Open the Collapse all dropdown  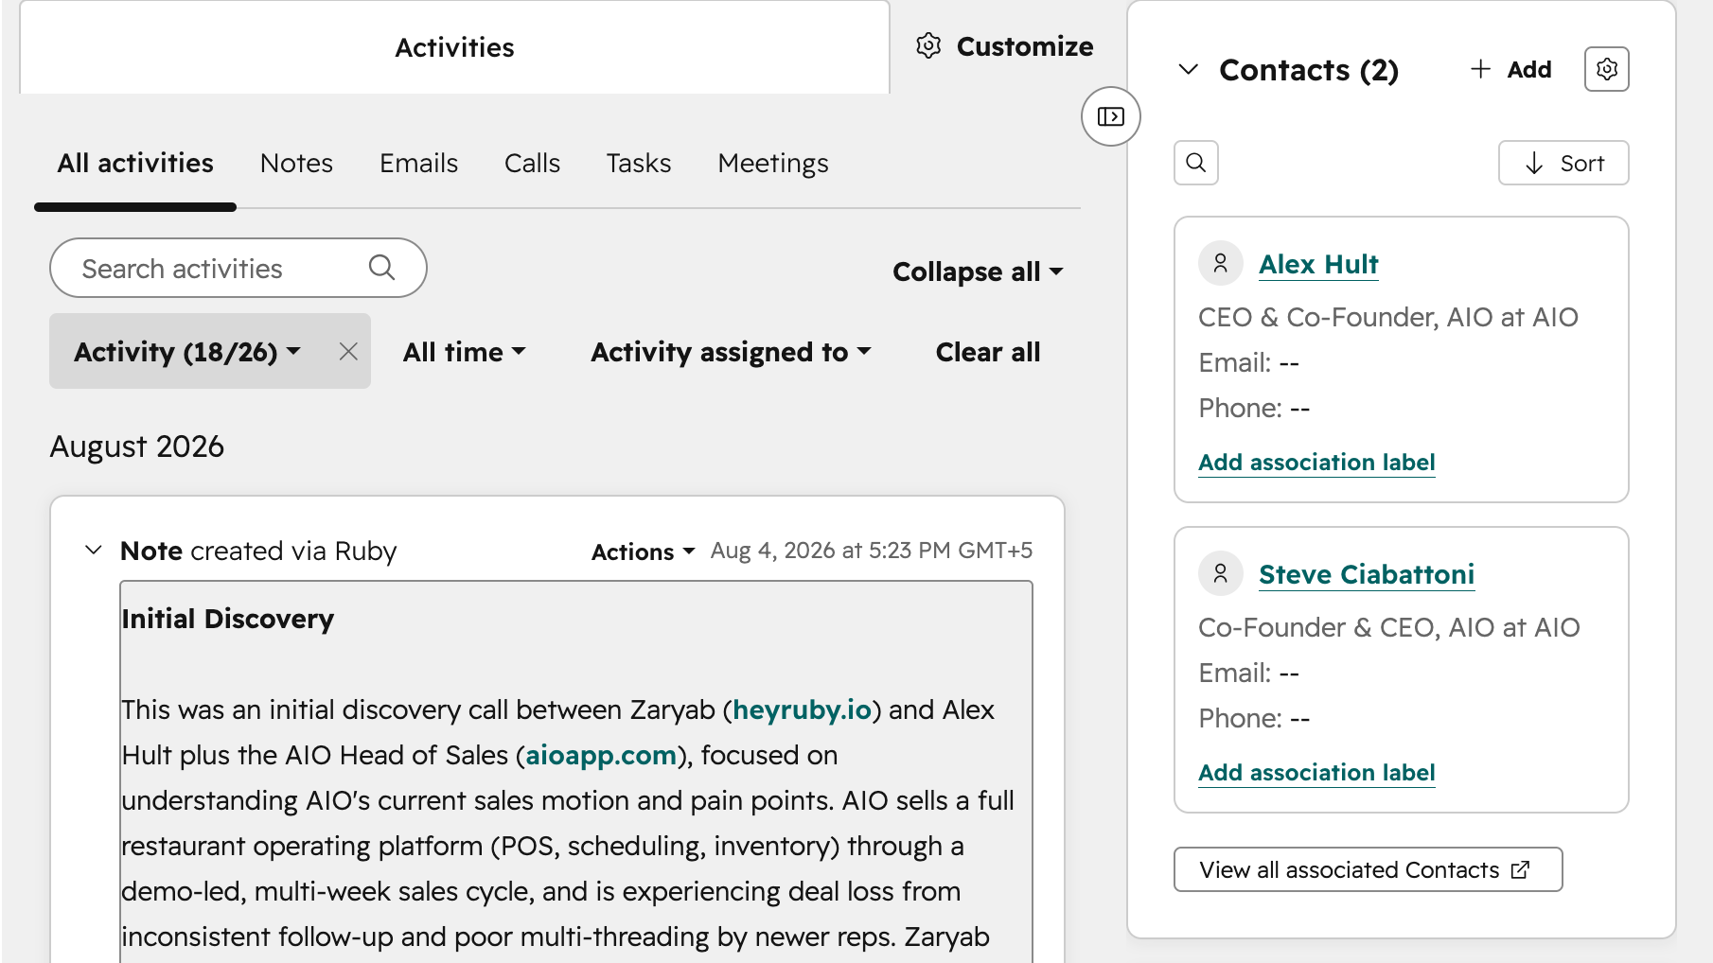pyautogui.click(x=978, y=271)
